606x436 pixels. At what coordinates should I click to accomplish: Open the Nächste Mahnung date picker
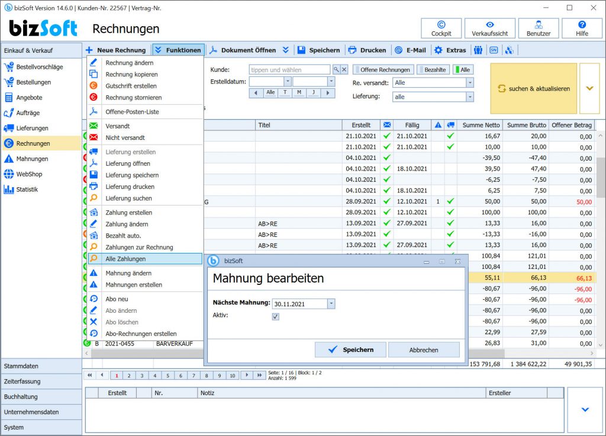[x=331, y=304]
